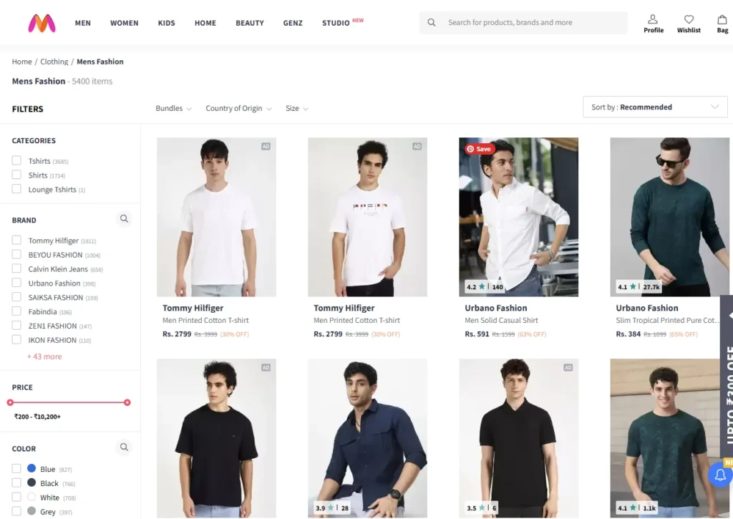733x519 pixels.
Task: Open the BEAUTY menu
Action: [x=250, y=23]
